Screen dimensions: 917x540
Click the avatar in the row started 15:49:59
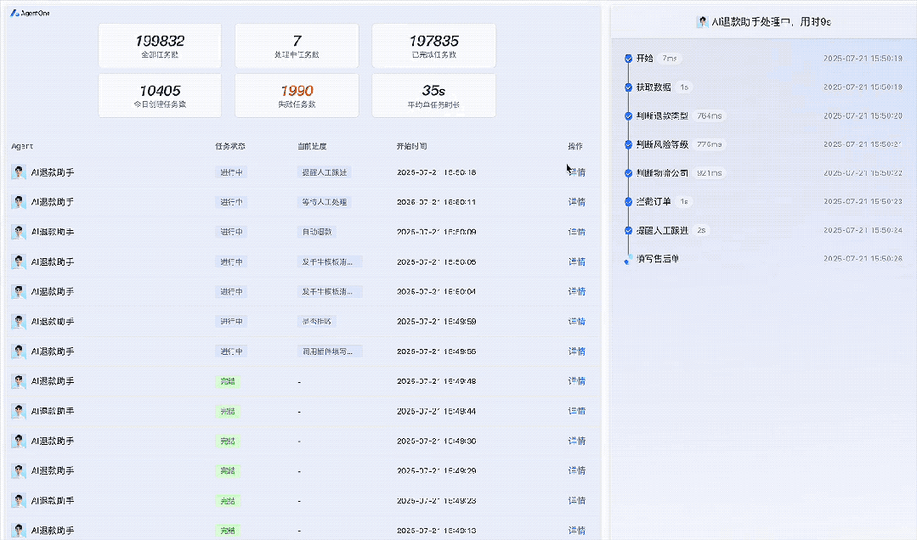[19, 322]
